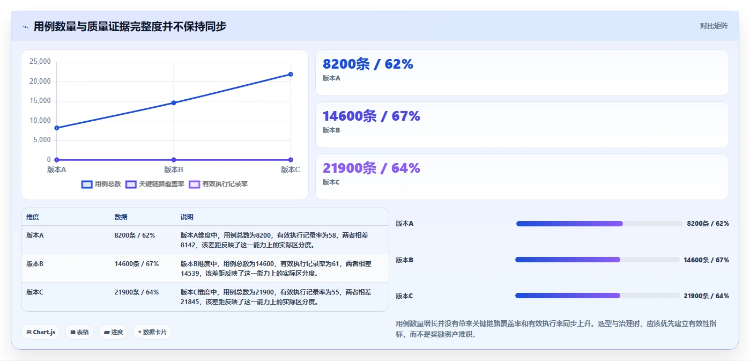Click the 版本B progress bar
750x361 pixels.
point(597,260)
